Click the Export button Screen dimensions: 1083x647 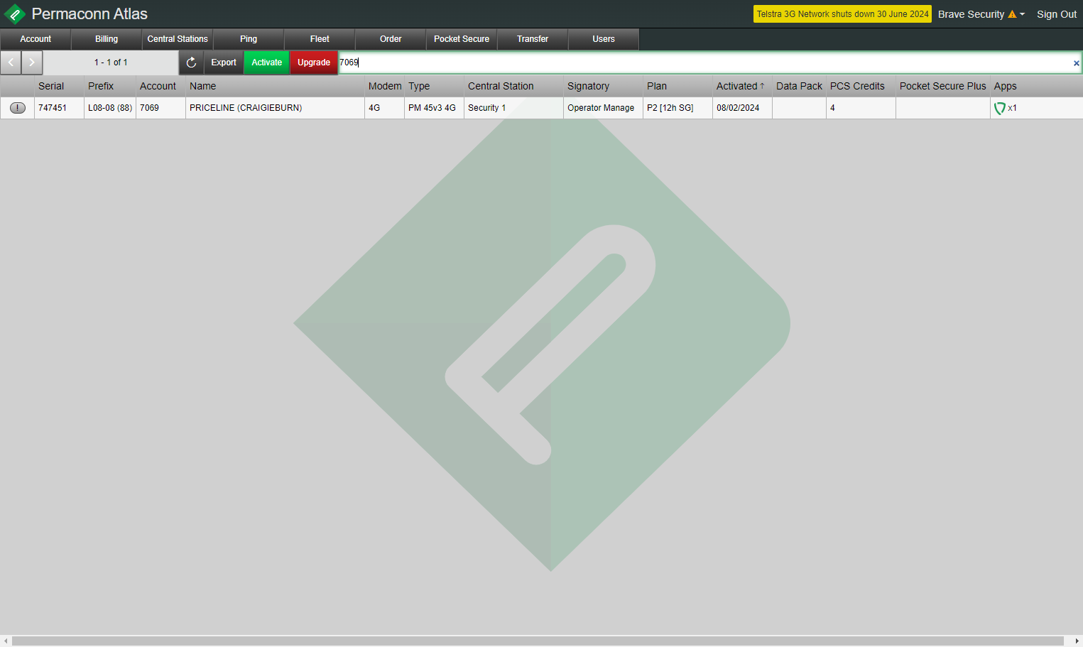pos(224,62)
